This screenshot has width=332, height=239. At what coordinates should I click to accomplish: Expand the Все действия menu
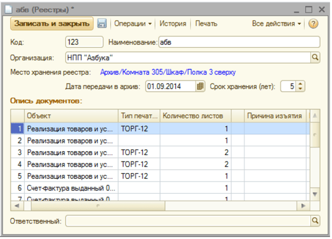276,24
